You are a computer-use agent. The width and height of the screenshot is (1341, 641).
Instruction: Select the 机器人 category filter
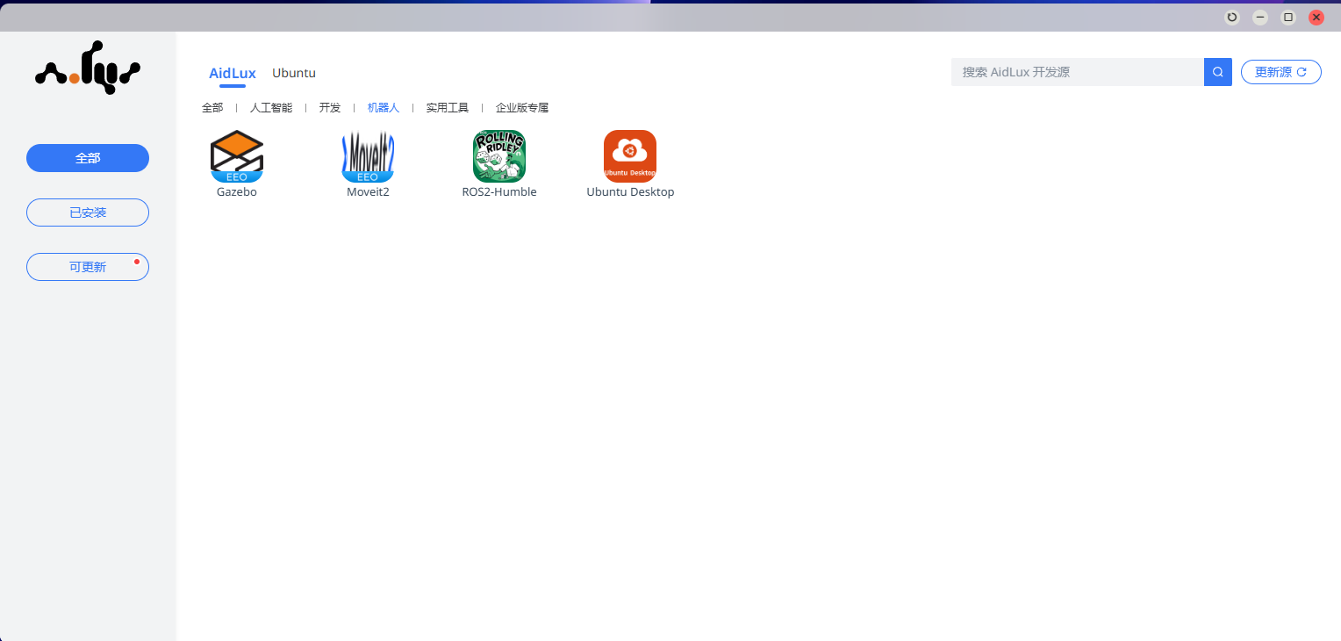point(384,108)
